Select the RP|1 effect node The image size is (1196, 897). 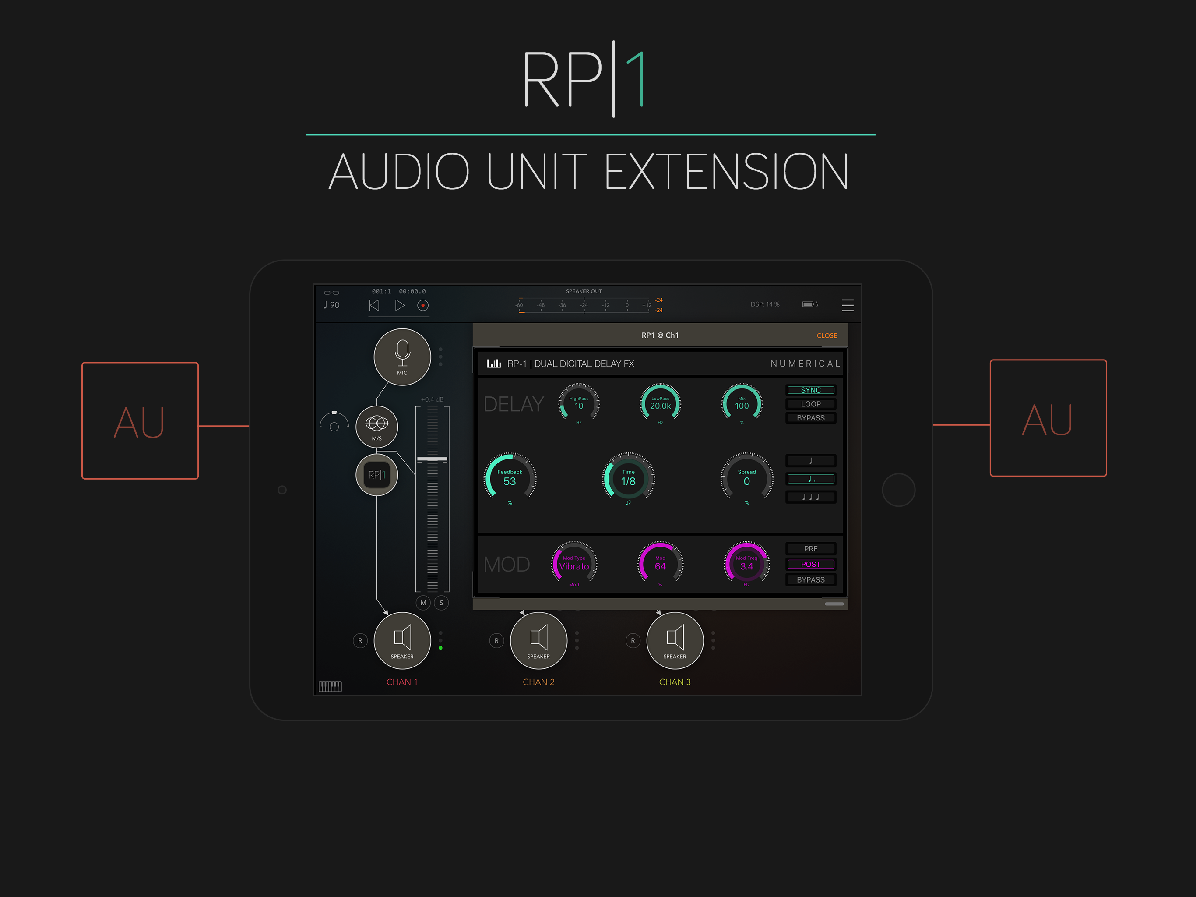pos(376,475)
